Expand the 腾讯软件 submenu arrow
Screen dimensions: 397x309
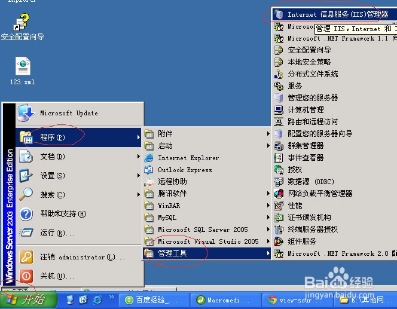coord(268,193)
